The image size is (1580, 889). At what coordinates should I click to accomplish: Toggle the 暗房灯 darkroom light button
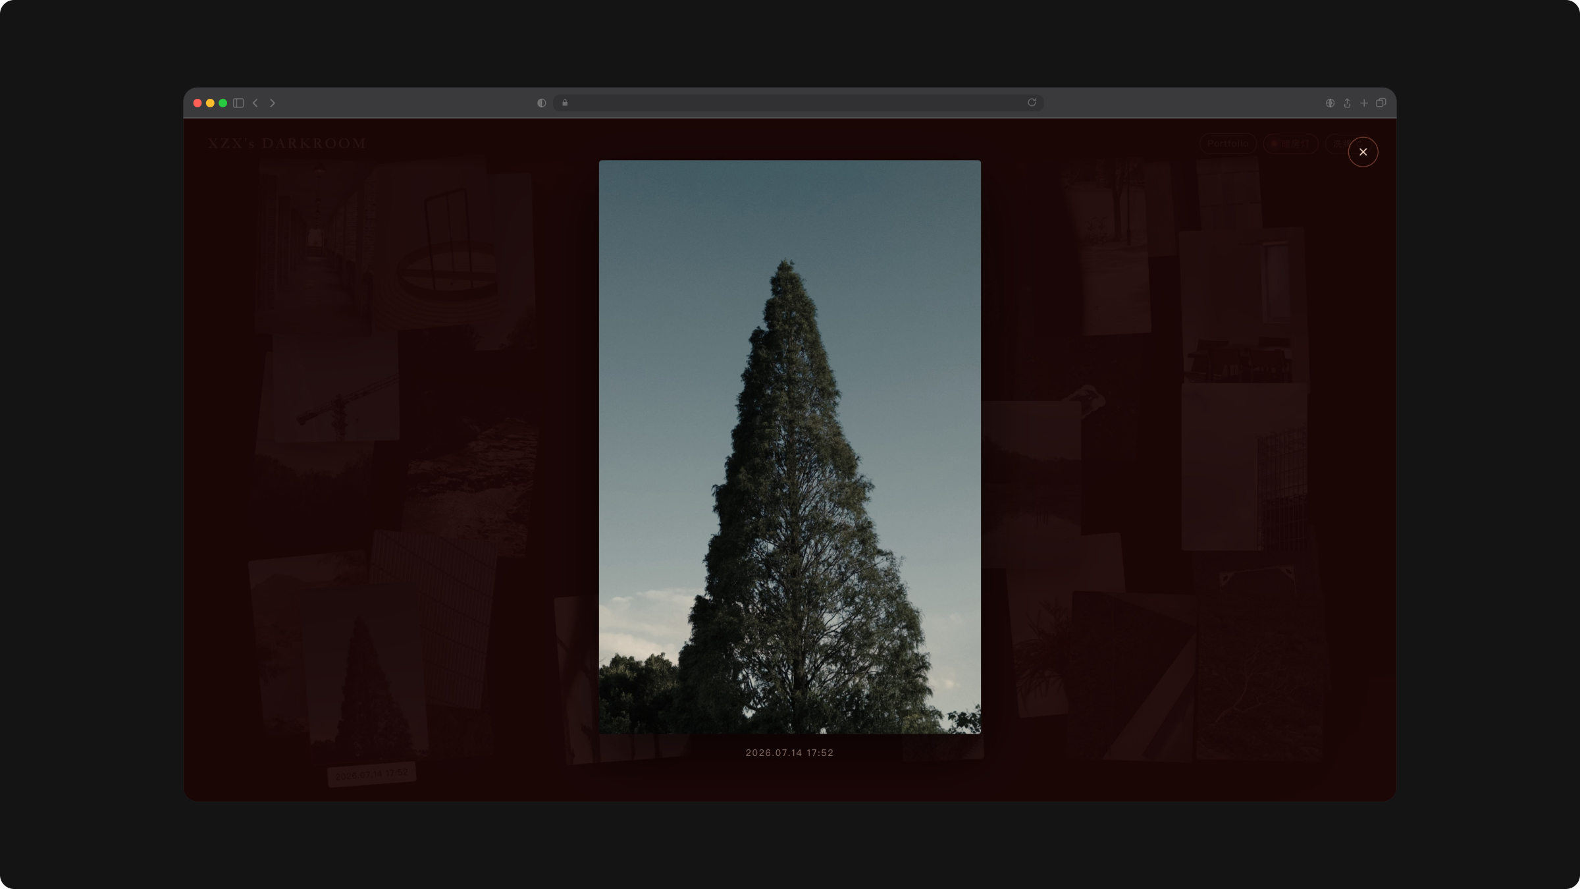coord(1290,144)
